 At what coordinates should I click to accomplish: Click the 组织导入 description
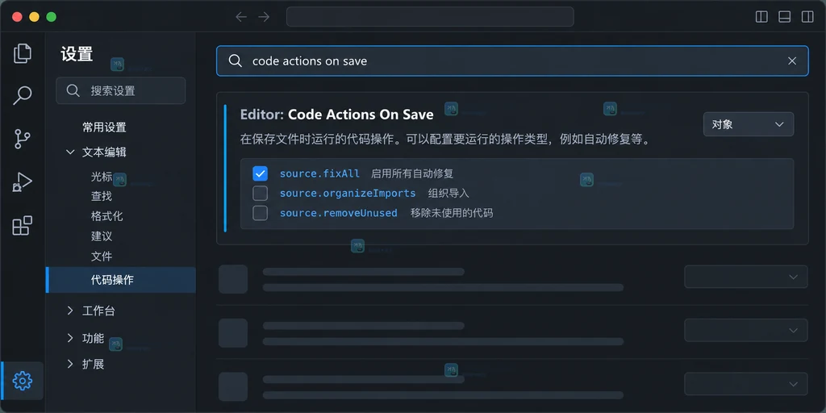448,194
